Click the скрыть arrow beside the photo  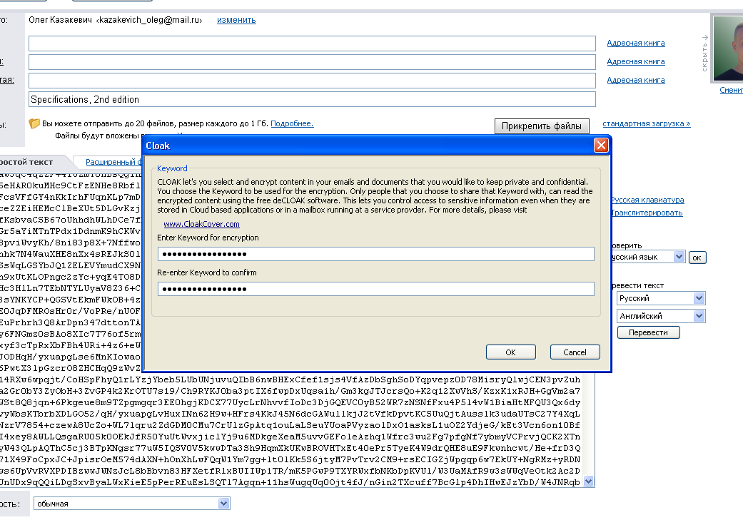click(x=704, y=52)
